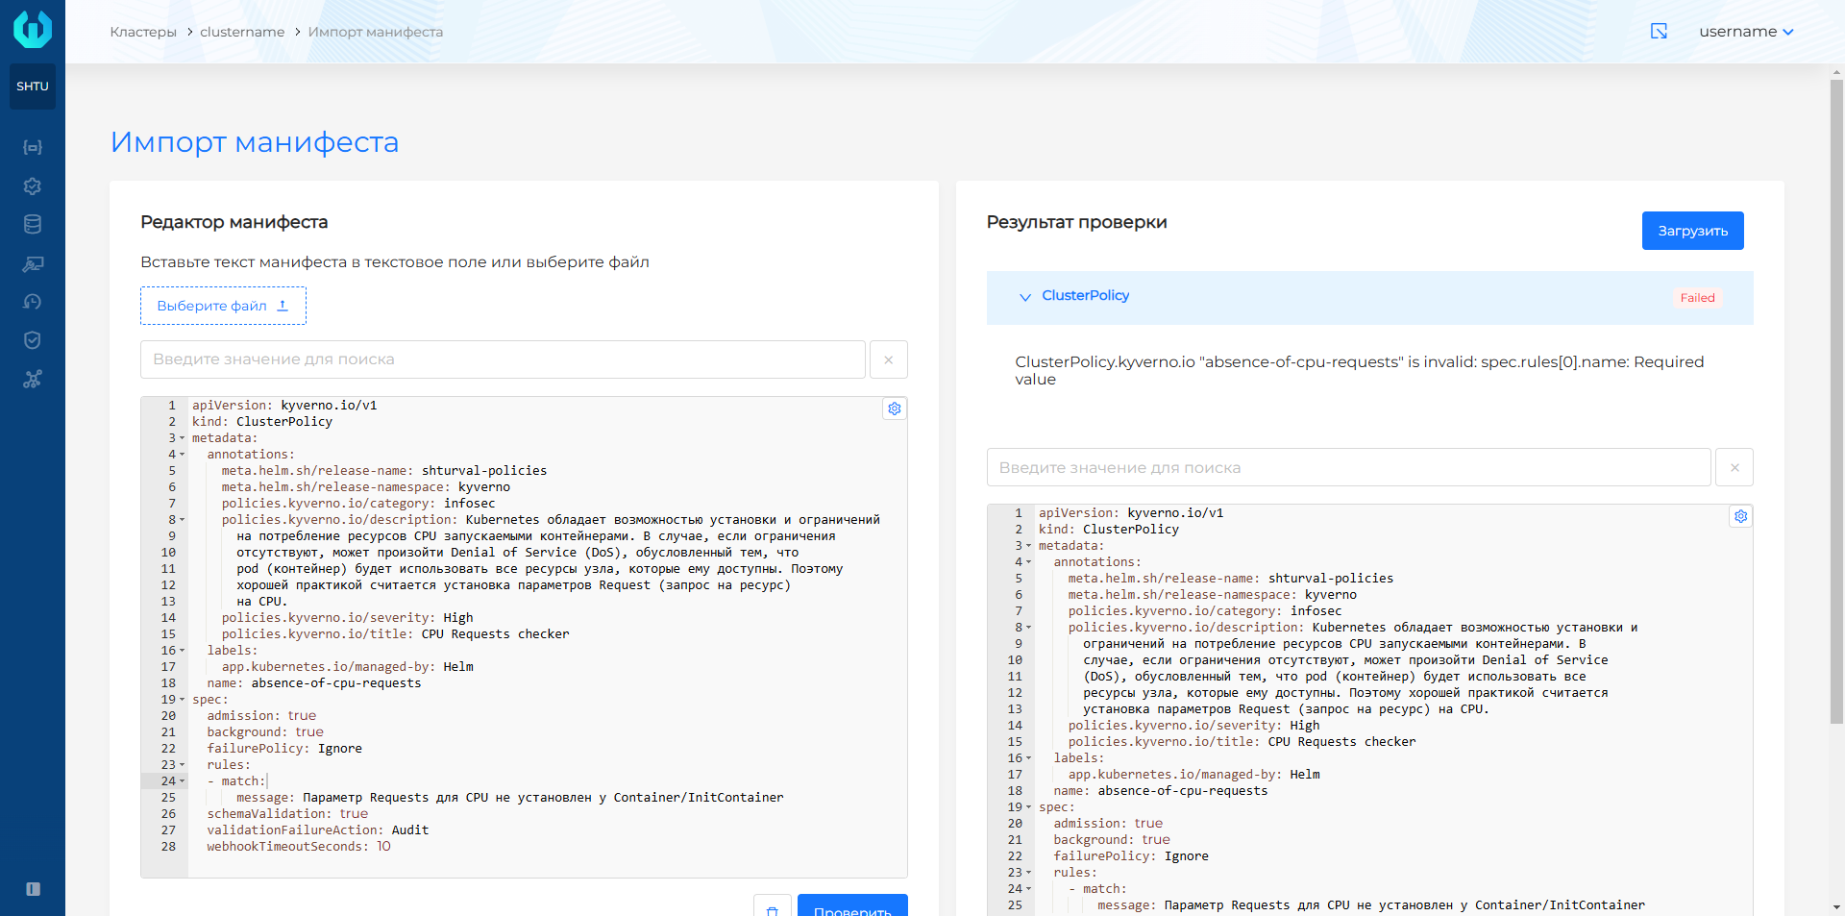Go to Кластеры in the breadcrumb

pos(143,32)
